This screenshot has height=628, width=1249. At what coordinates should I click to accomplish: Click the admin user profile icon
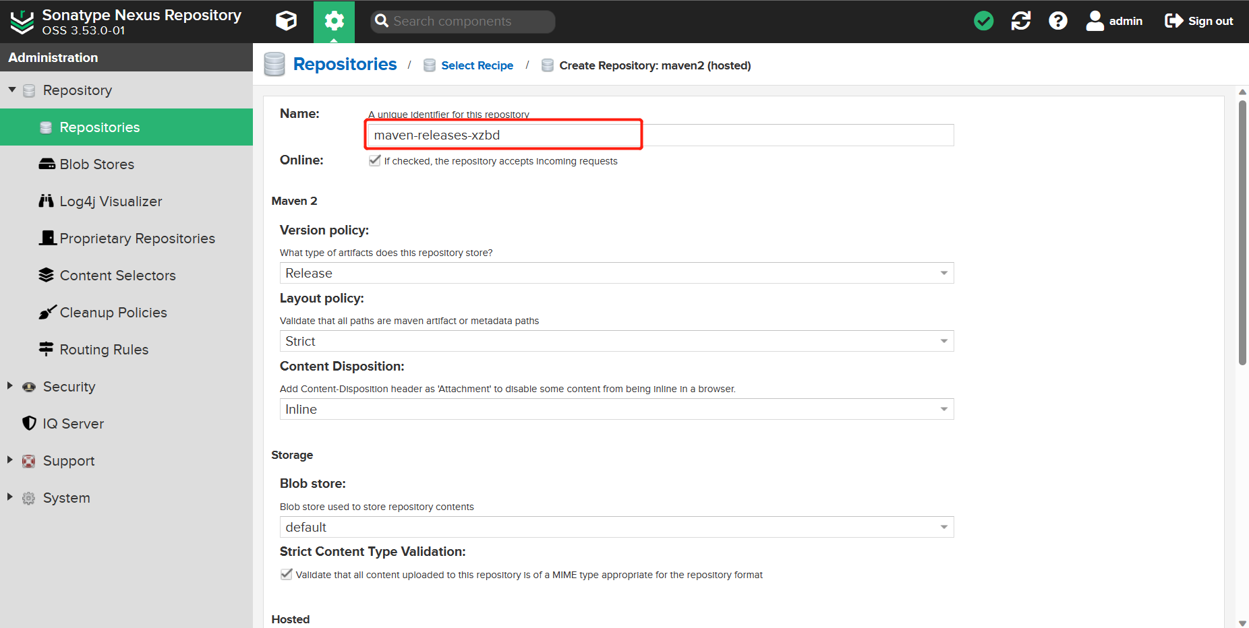(1095, 21)
